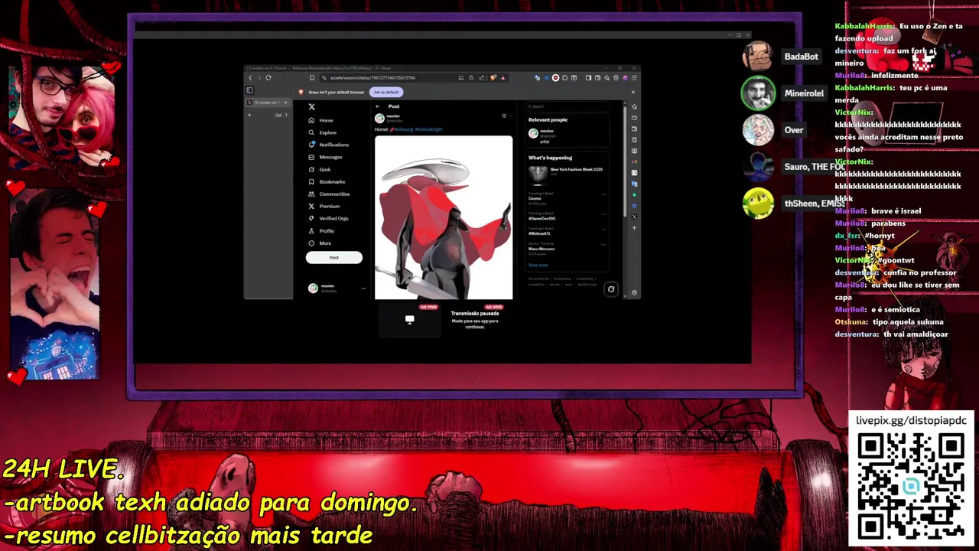Image resolution: width=979 pixels, height=551 pixels.
Task: Open Bookmarks in X navigation
Action: pyautogui.click(x=327, y=181)
